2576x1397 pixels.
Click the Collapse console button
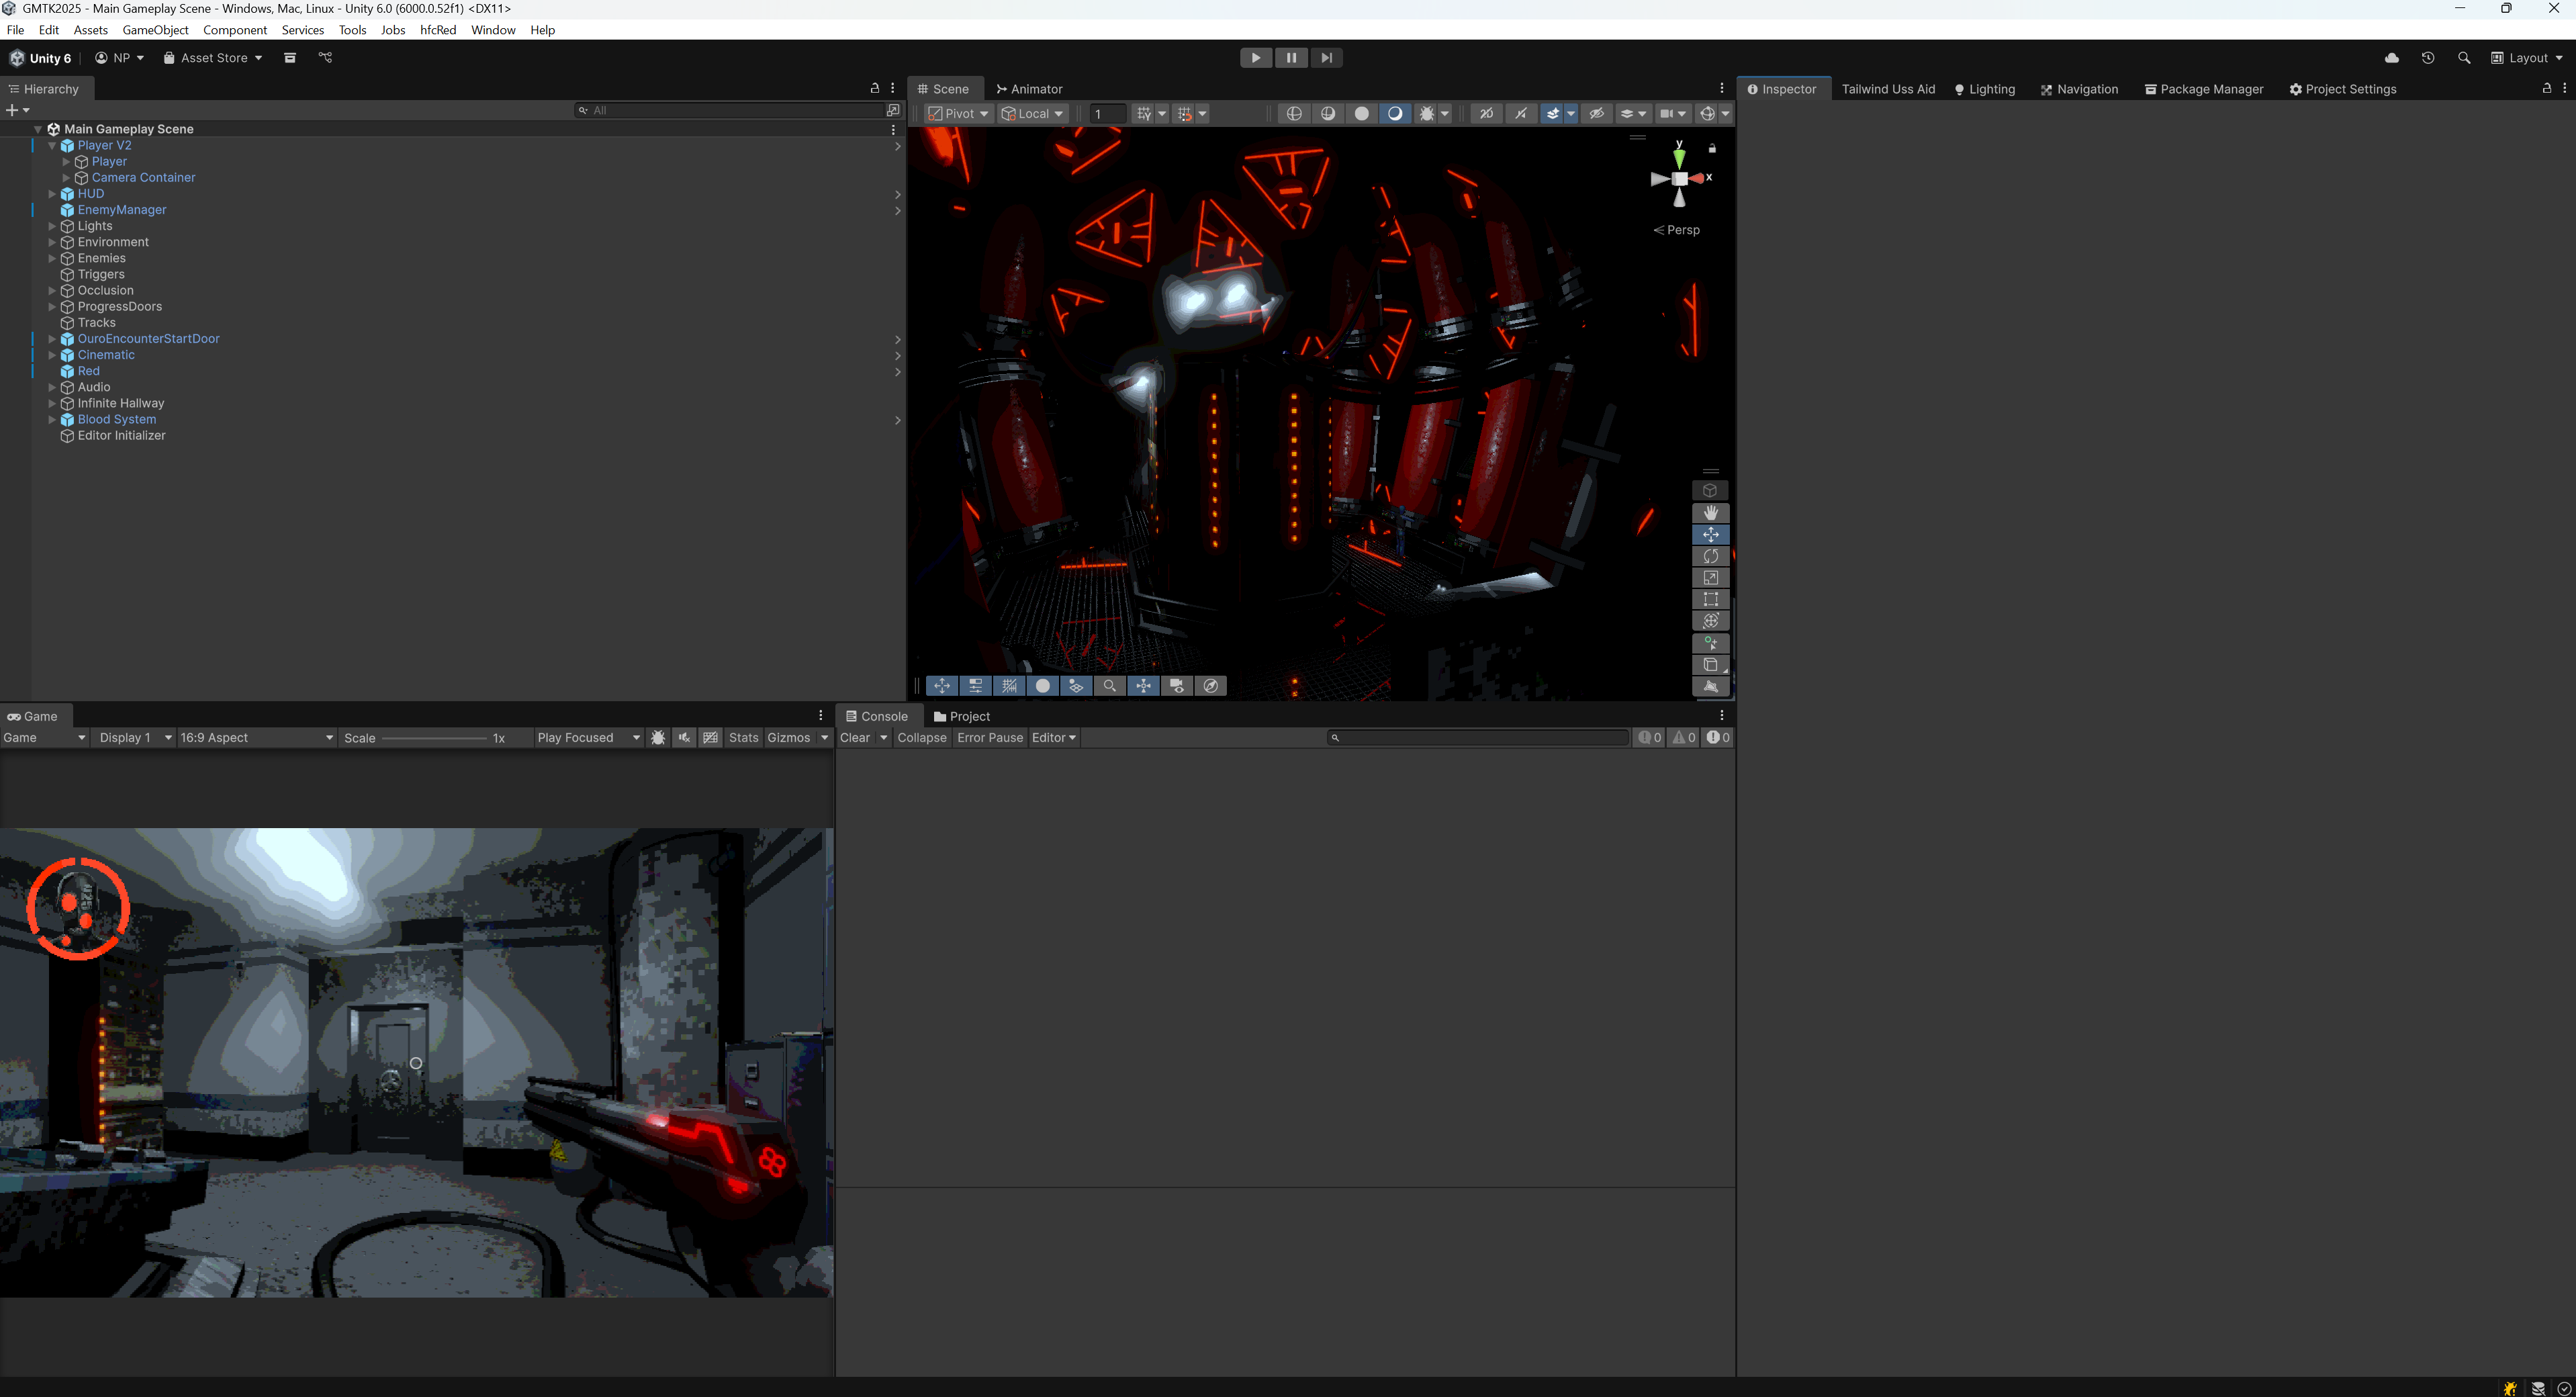point(921,738)
